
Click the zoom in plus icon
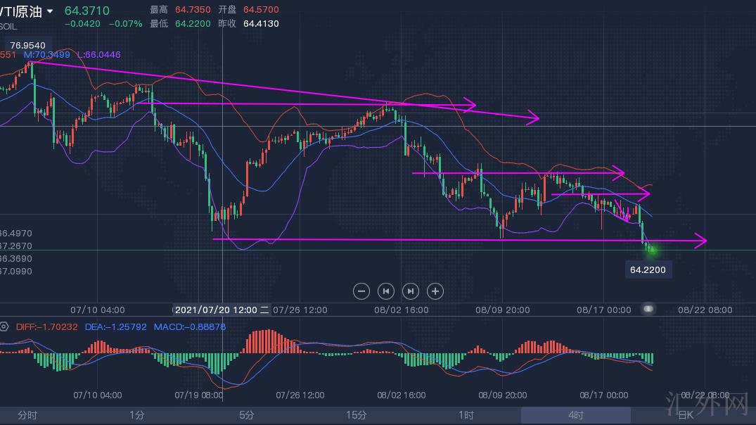(x=435, y=291)
